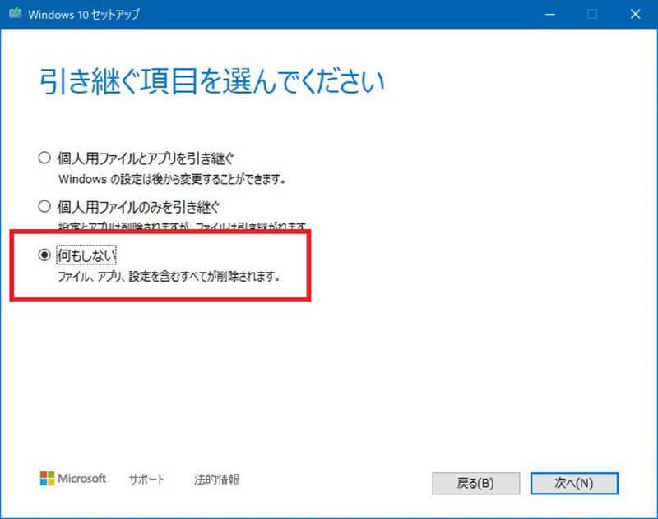
Task: Select 個人用ファイルのみを引き継ぐ radio button
Action: pos(44,206)
